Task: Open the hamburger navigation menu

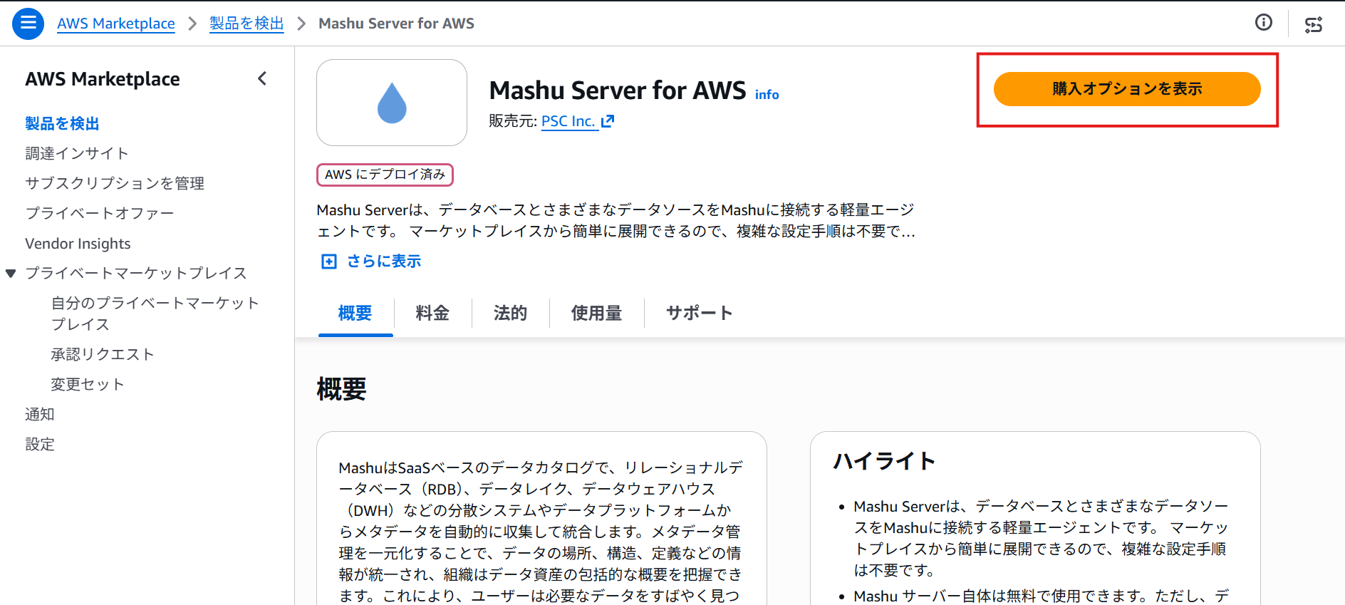Action: click(x=28, y=24)
